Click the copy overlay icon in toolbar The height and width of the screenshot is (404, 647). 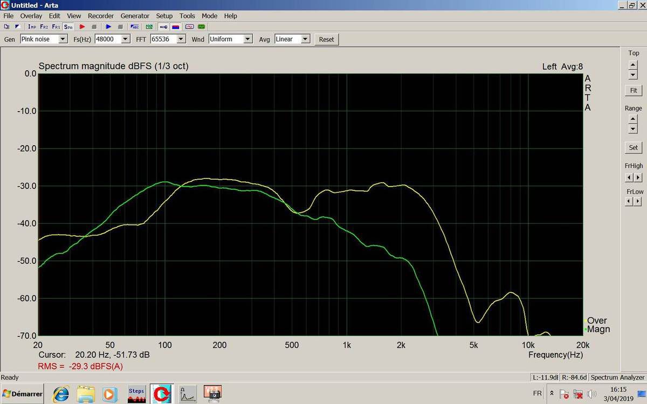point(6,26)
